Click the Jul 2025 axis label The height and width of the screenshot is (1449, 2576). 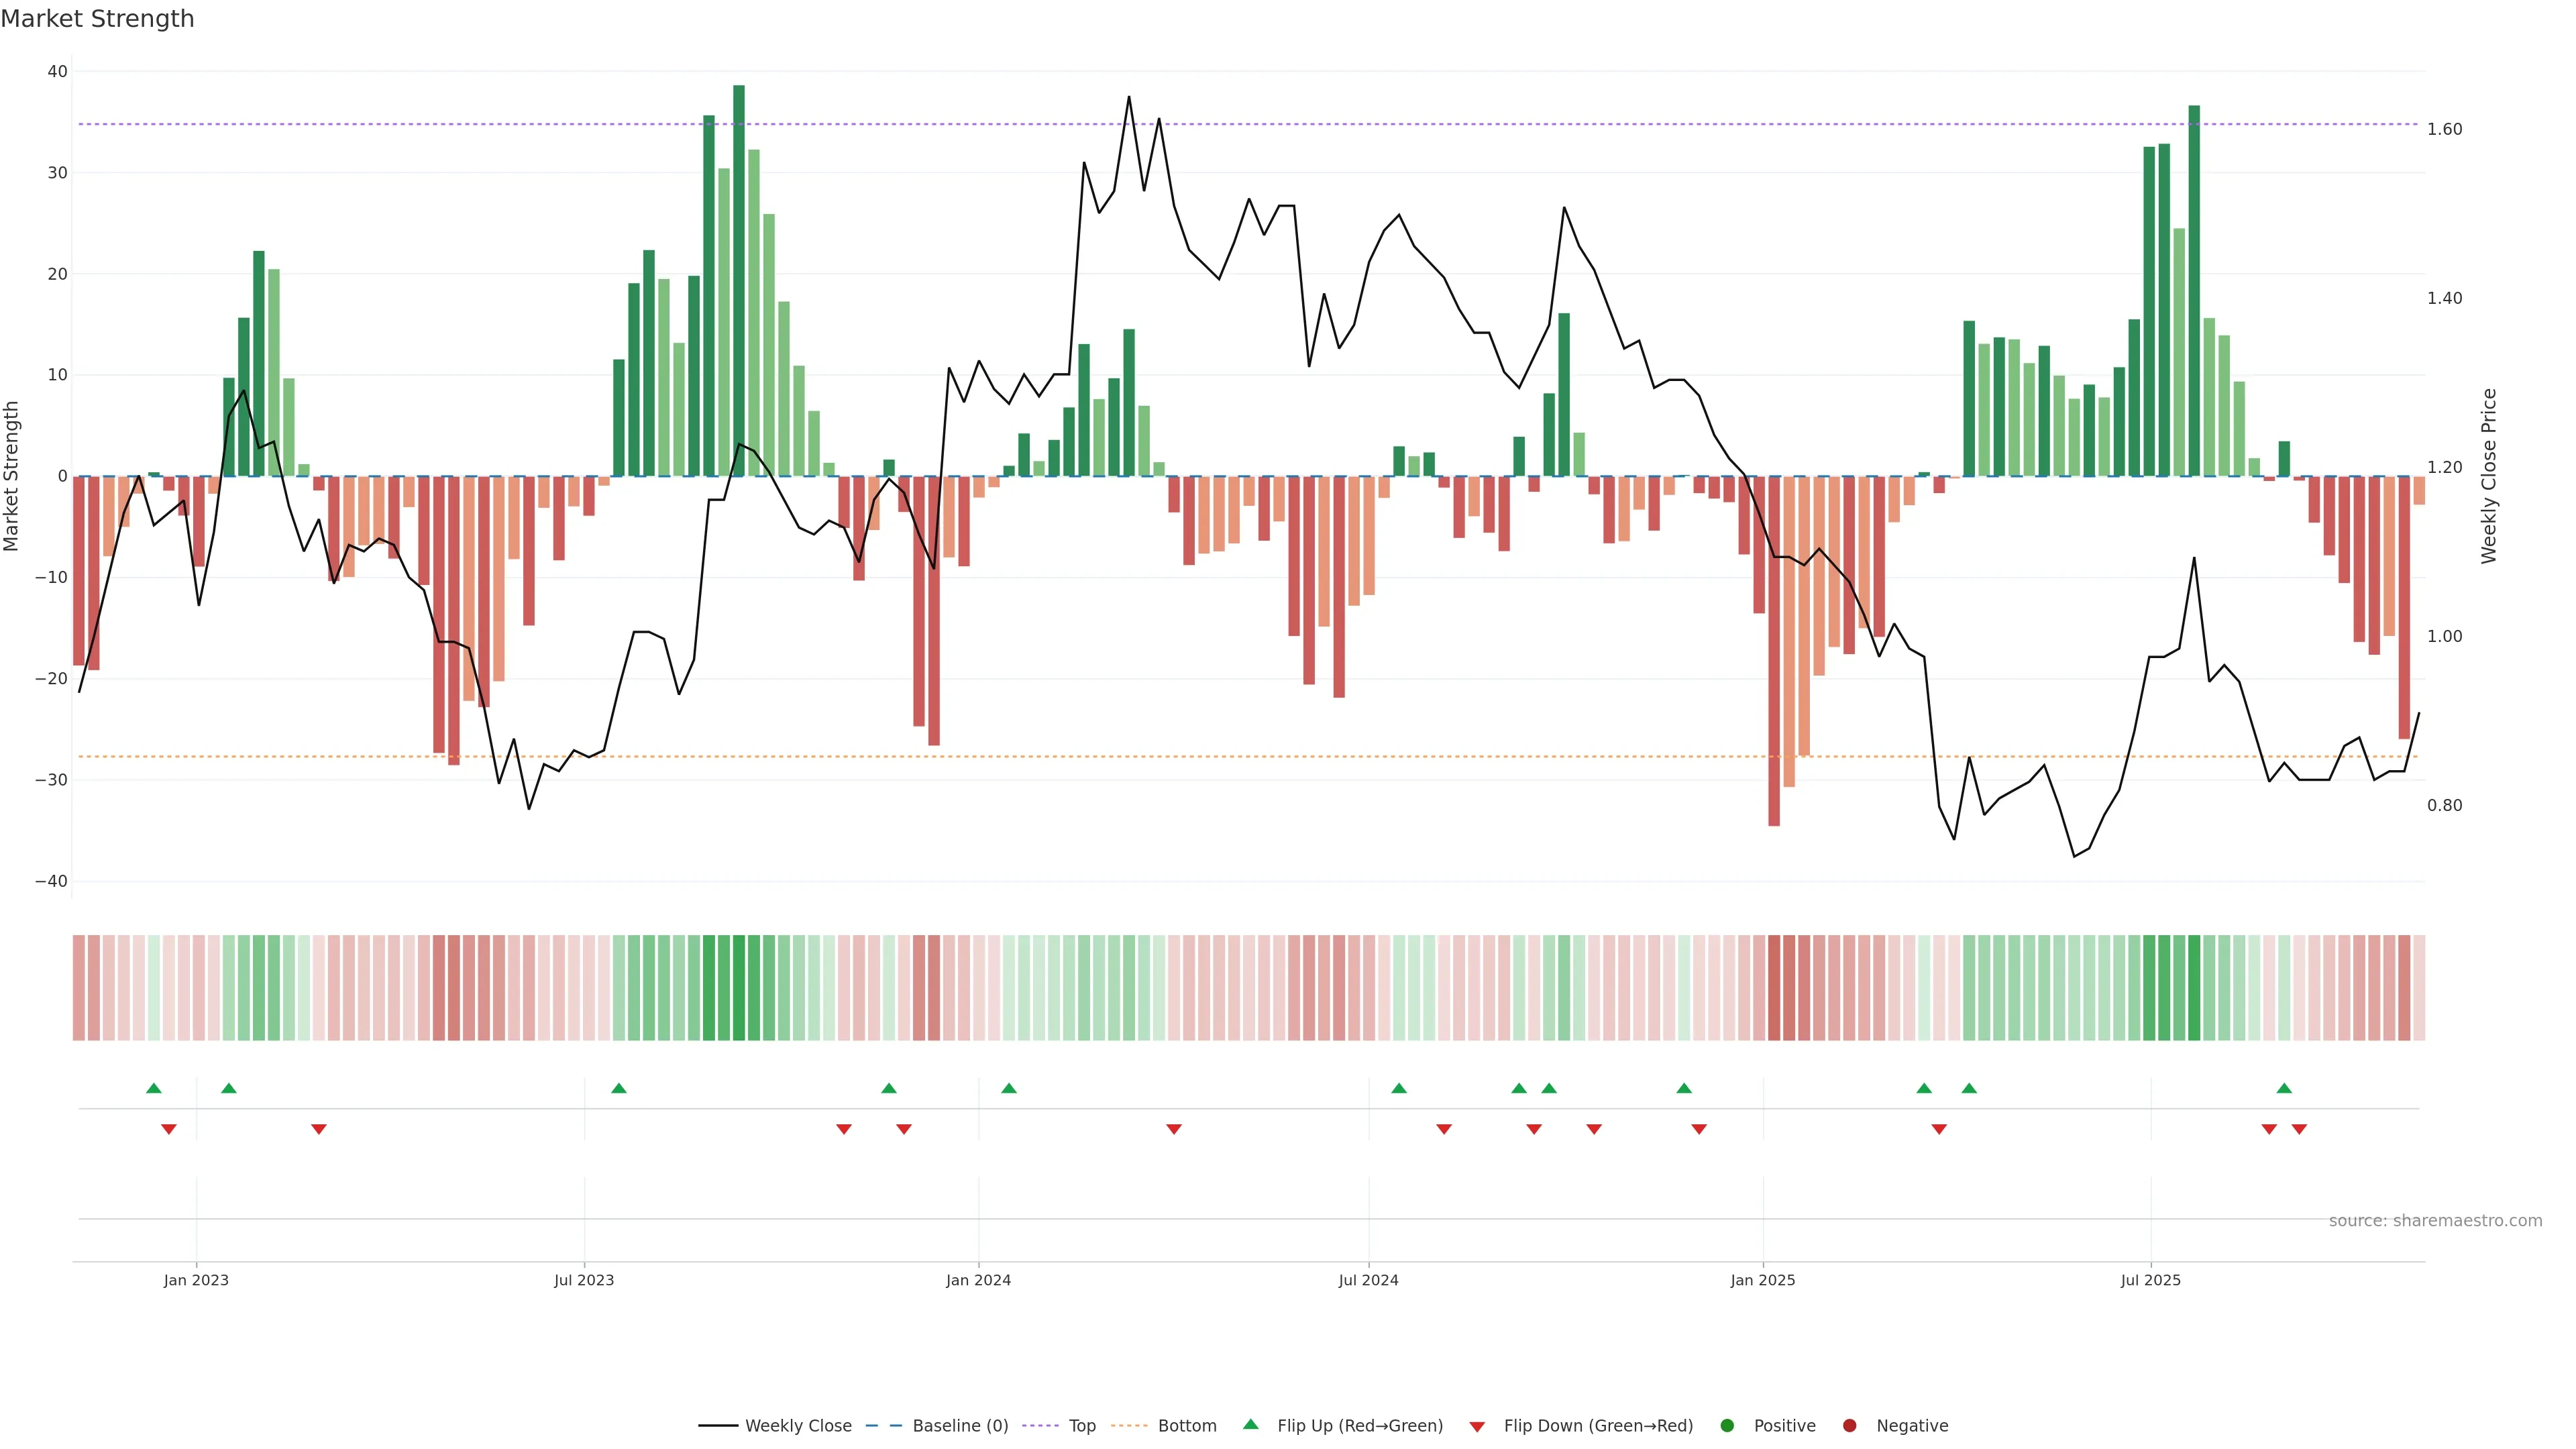[2150, 1280]
